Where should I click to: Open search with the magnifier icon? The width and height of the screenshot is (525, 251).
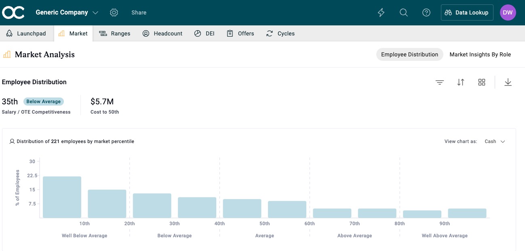[403, 12]
